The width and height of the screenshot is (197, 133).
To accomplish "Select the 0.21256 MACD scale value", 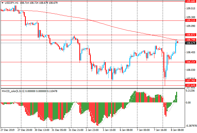I will coord(190,91).
